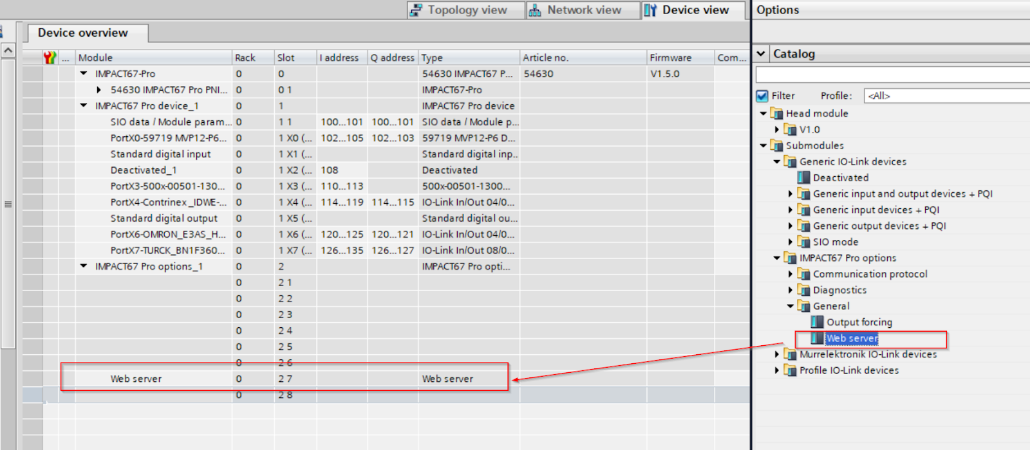Click the Firmware column header
Screen dimensions: 1030x450
[x=680, y=58]
